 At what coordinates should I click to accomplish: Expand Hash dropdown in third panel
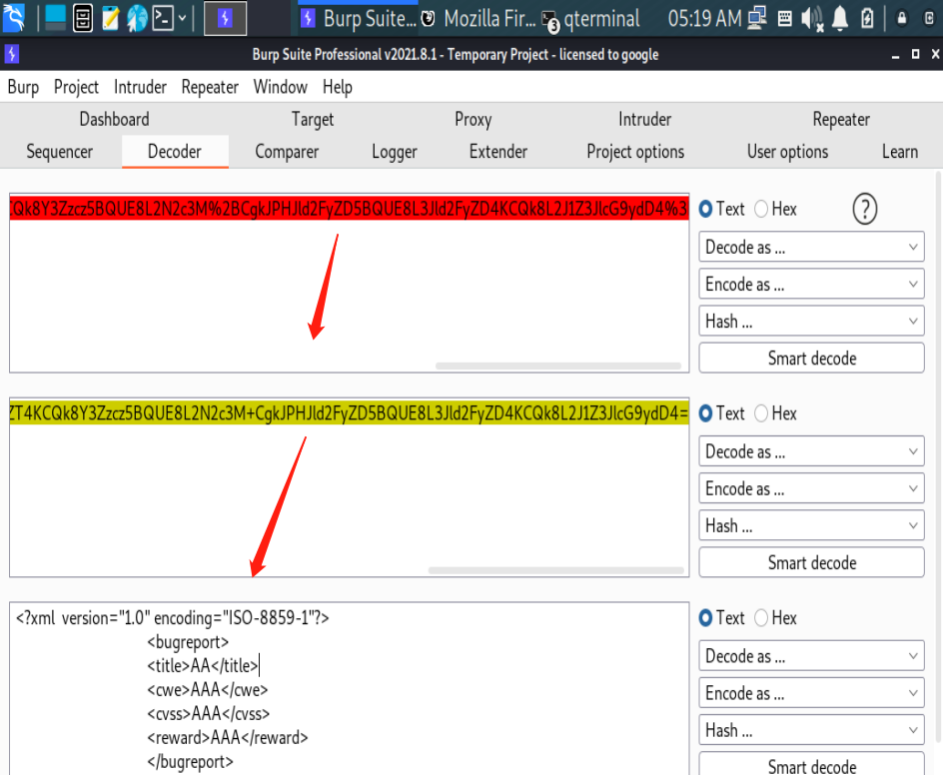click(811, 730)
